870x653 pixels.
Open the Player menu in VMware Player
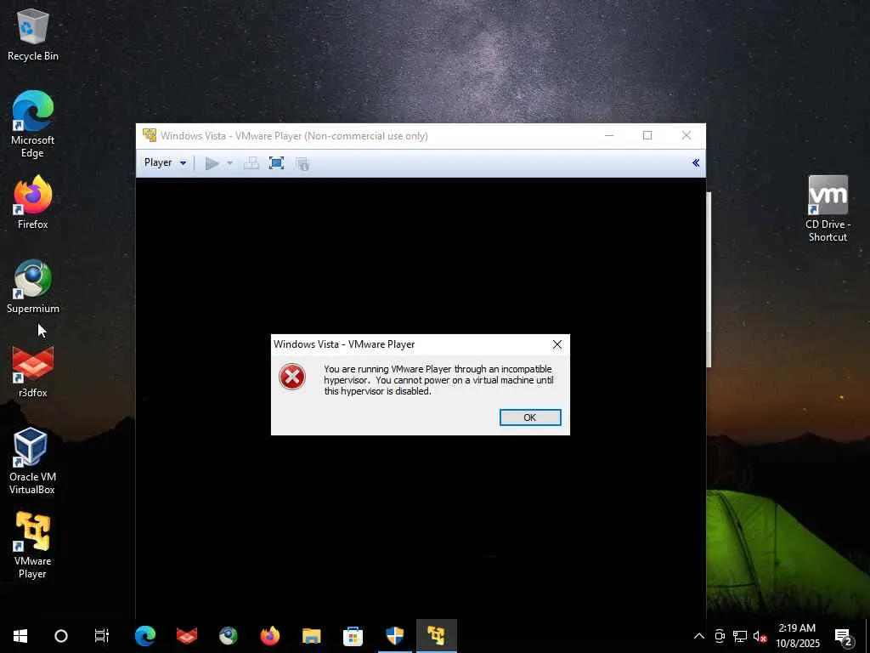coord(165,162)
